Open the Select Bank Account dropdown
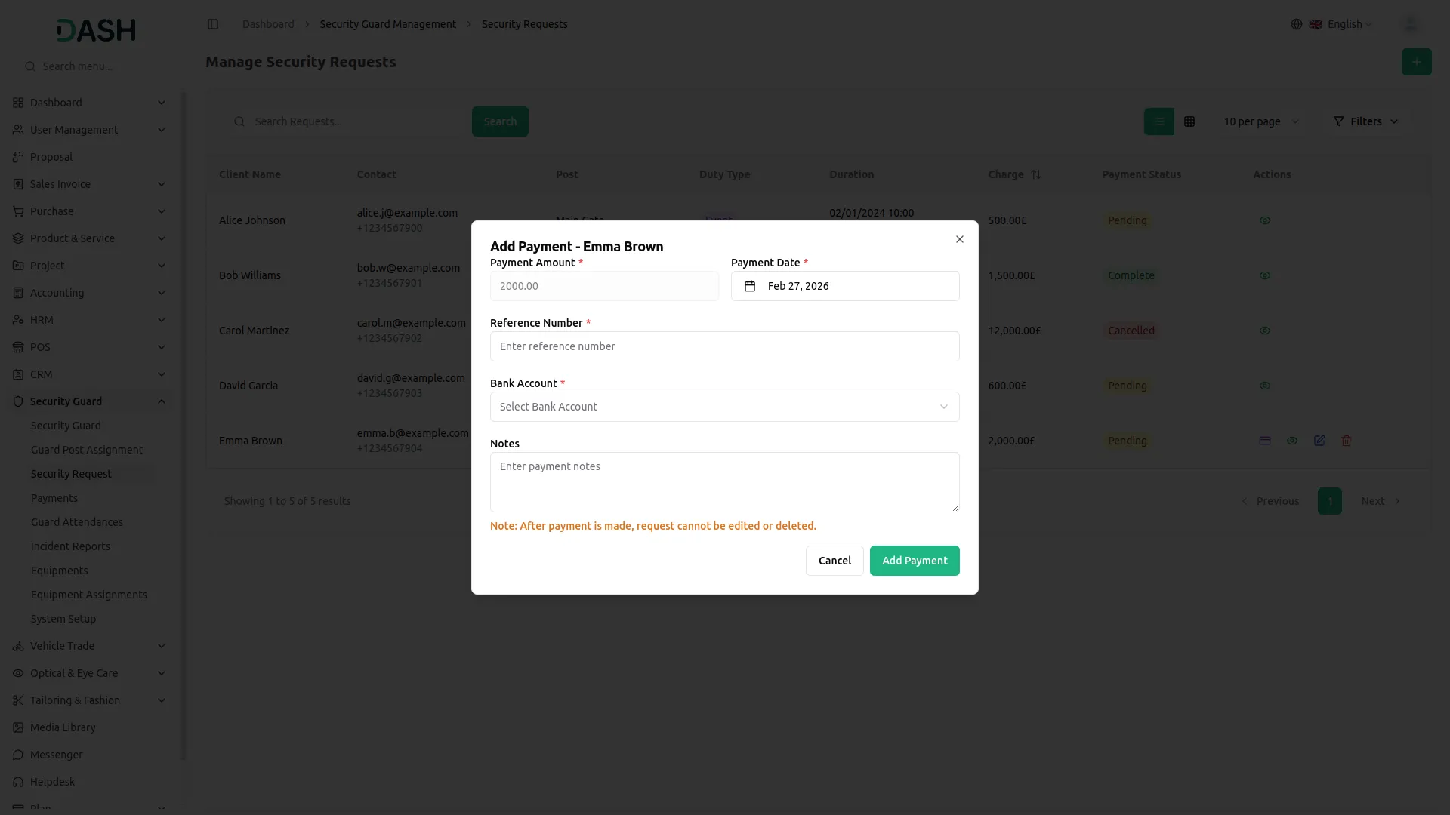 724,407
